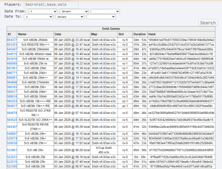Viewport: 222px width, 169px height.
Task: Click hash starting with ce327bb3695a
Action: coord(181,113)
